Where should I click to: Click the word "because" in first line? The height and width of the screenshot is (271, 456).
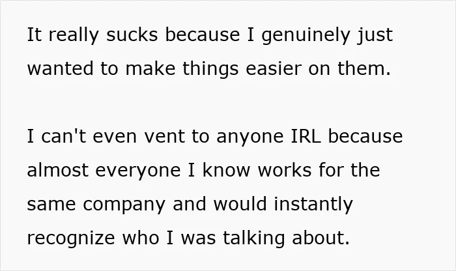tap(203, 35)
